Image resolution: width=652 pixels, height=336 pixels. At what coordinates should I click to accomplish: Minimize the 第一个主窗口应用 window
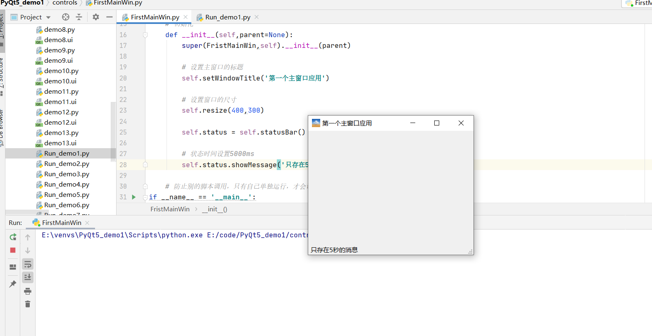(412, 123)
